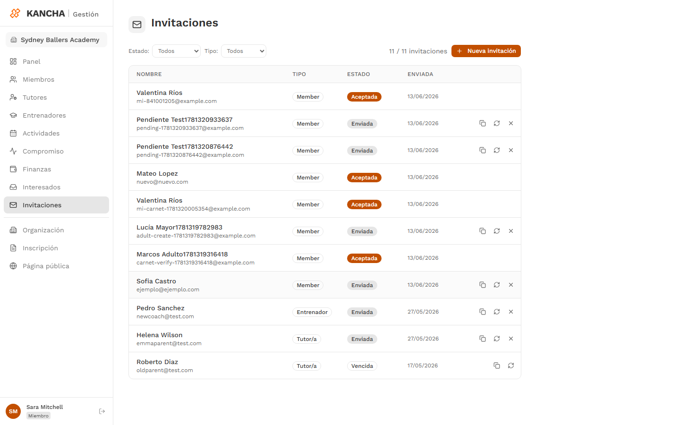Copy invitation link for Pendiente Test1781320876442
Viewport: 680px width, 425px height.
[x=483, y=150]
